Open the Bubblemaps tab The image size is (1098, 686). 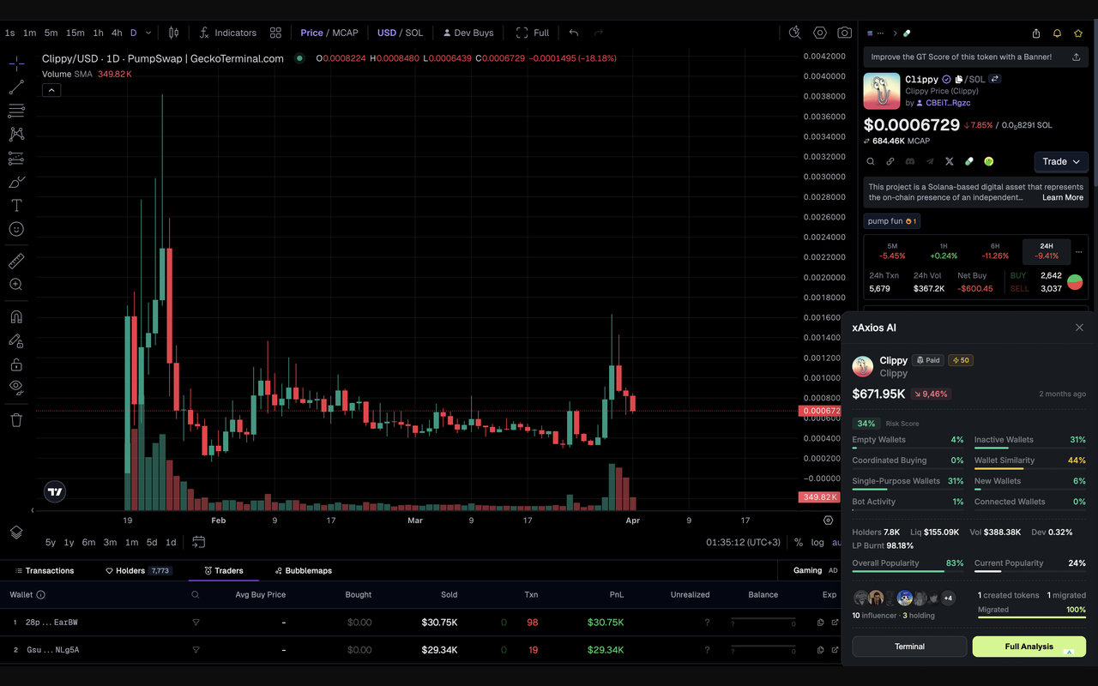coord(303,570)
